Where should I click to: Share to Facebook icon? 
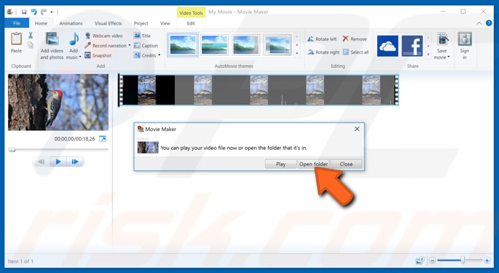tap(412, 46)
